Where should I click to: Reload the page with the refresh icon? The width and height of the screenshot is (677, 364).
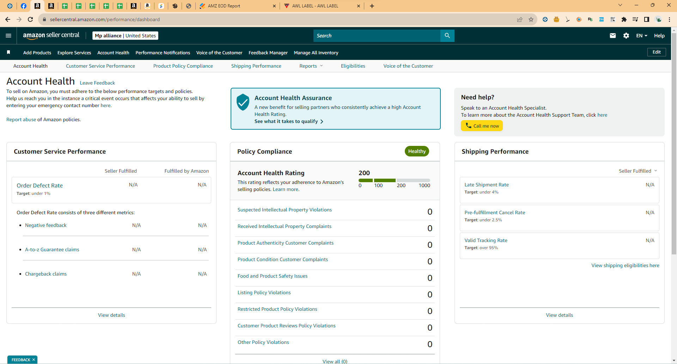coord(30,19)
